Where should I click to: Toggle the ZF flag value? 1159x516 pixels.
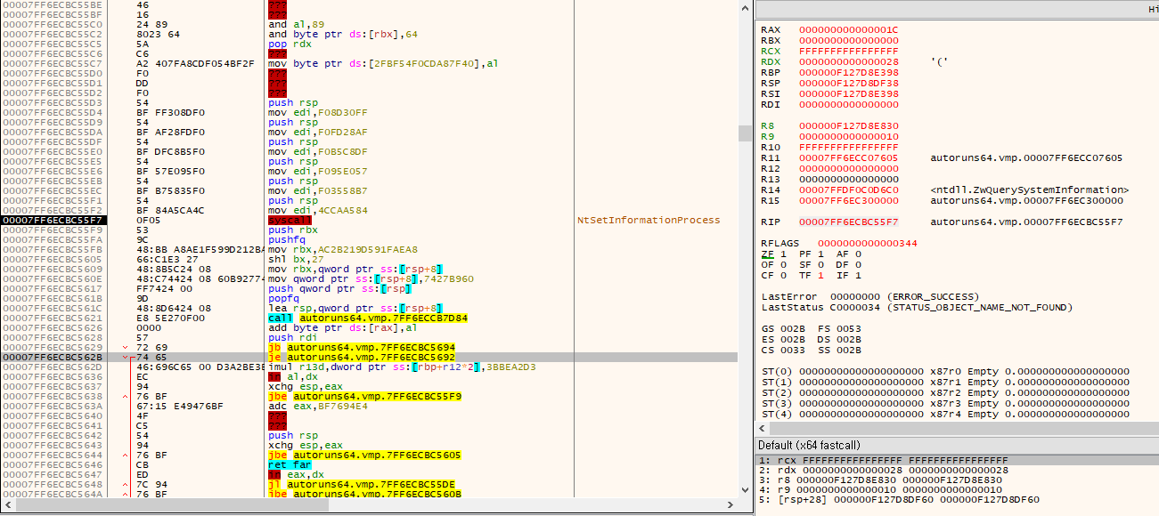click(x=784, y=254)
